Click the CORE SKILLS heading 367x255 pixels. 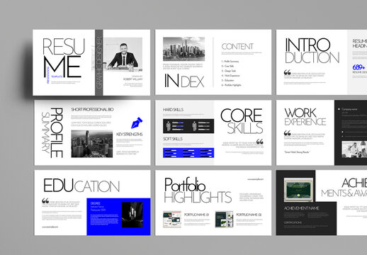242,122
